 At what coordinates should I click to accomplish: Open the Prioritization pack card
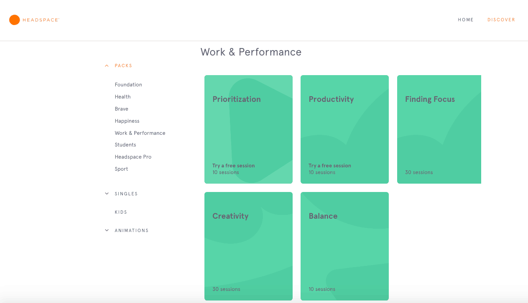tap(248, 129)
